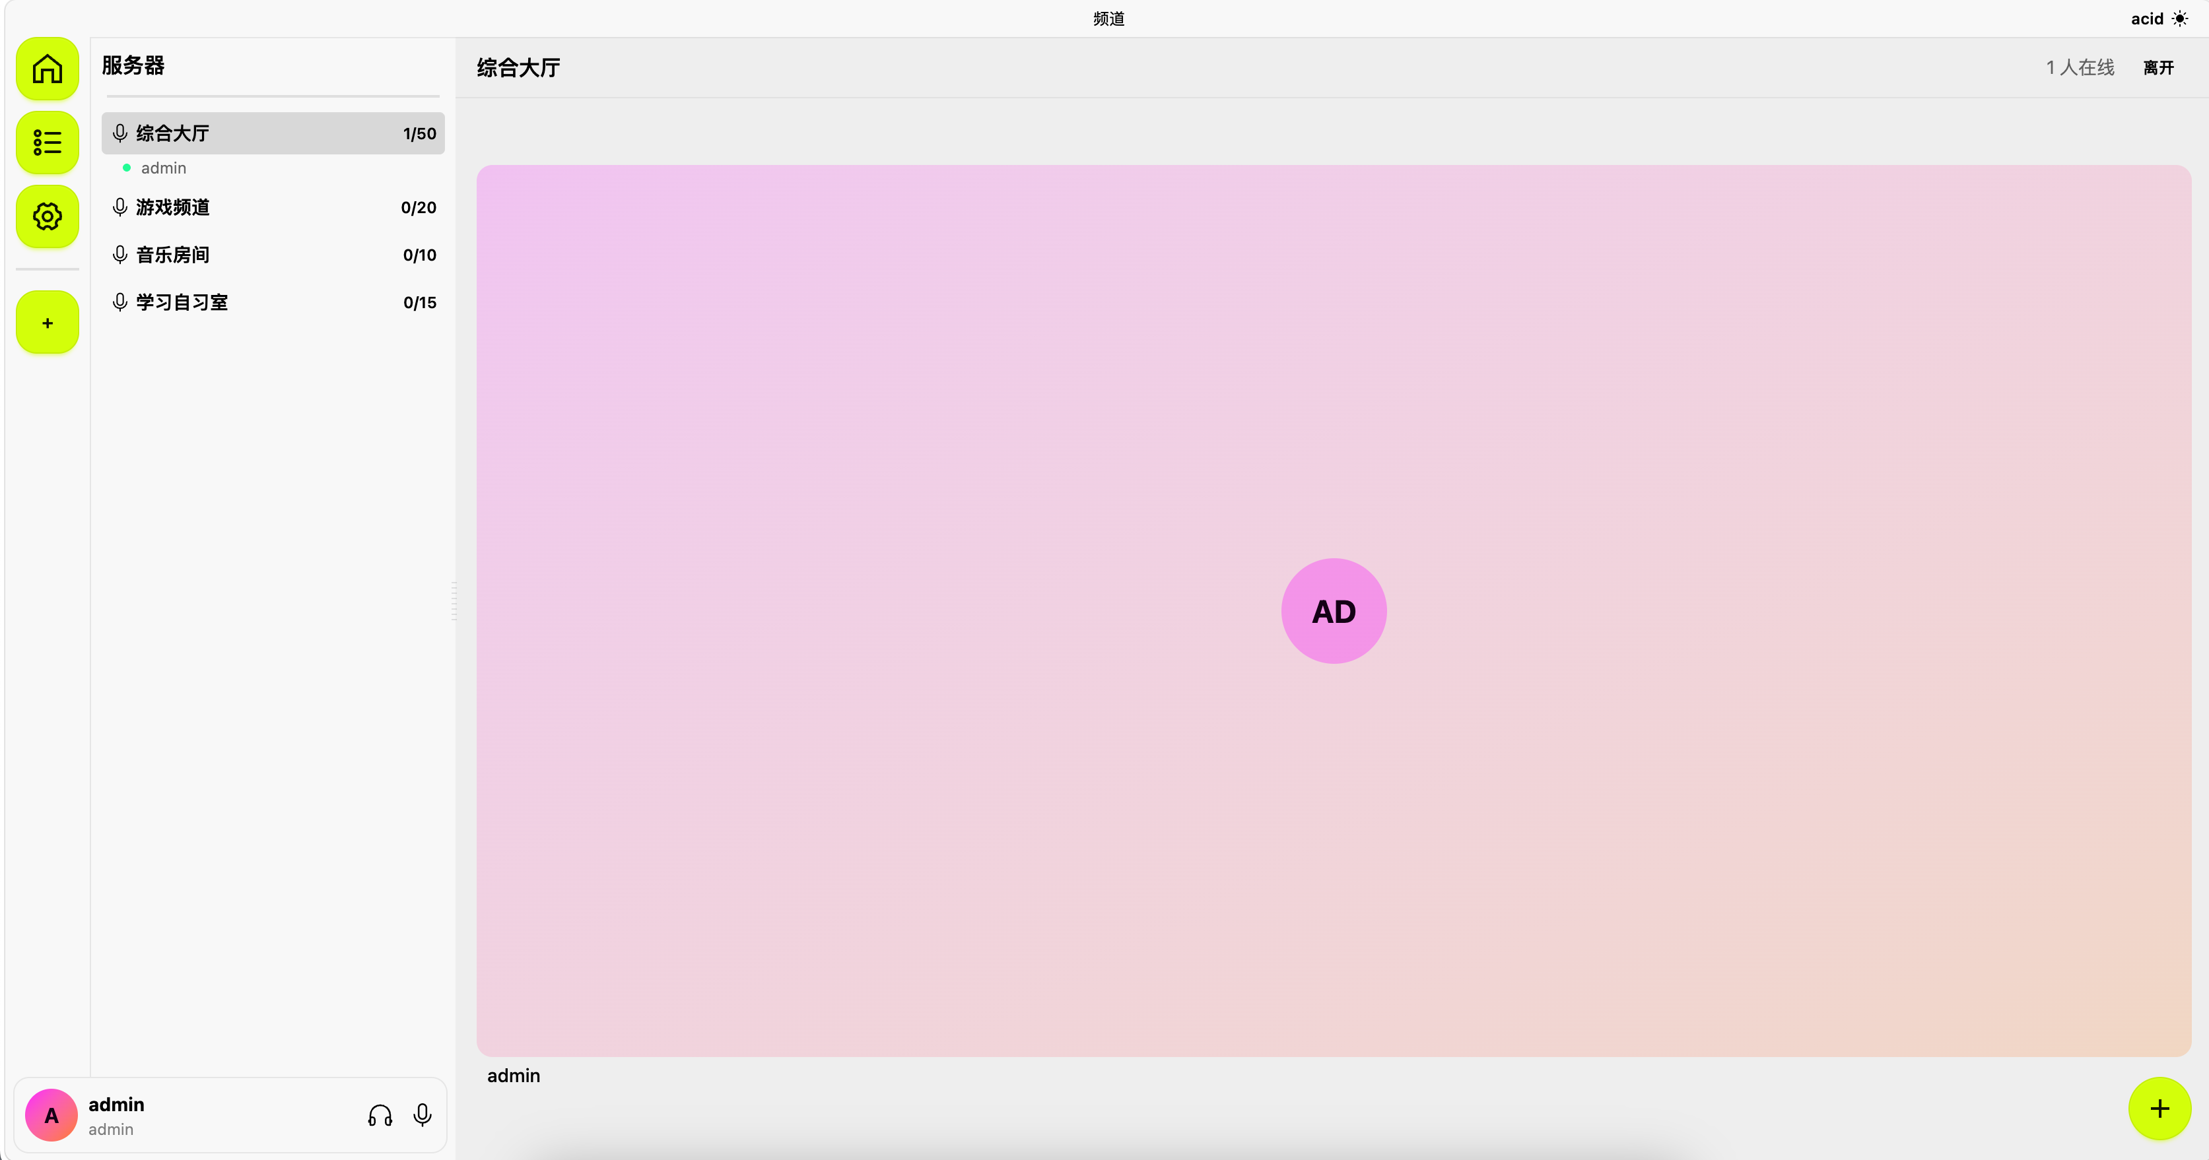The image size is (2209, 1160).
Task: Join the 游戏频道 channel
Action: (273, 207)
